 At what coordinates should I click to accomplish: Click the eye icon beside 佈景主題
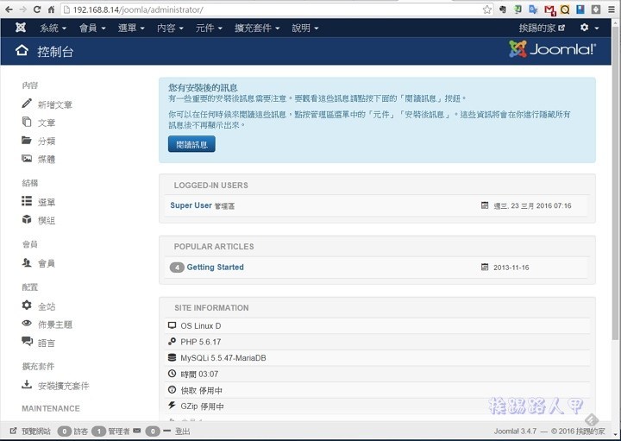pyautogui.click(x=27, y=324)
